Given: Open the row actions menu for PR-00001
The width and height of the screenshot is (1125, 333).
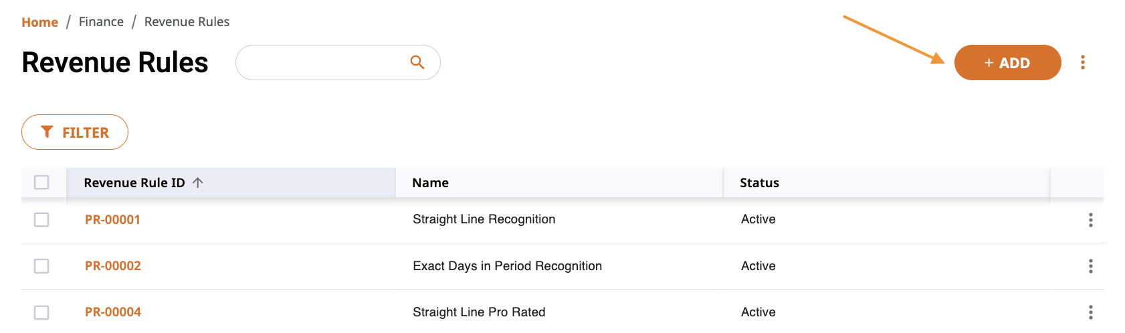Looking at the screenshot, I should click(1091, 220).
